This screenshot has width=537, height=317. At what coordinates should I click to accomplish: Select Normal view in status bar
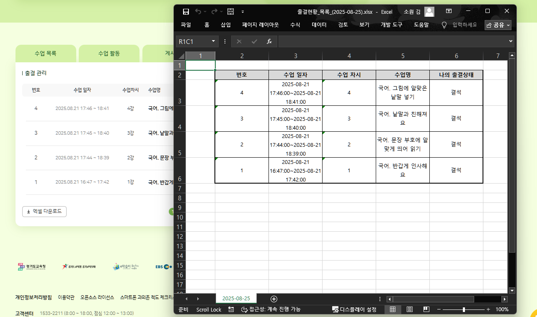point(392,309)
